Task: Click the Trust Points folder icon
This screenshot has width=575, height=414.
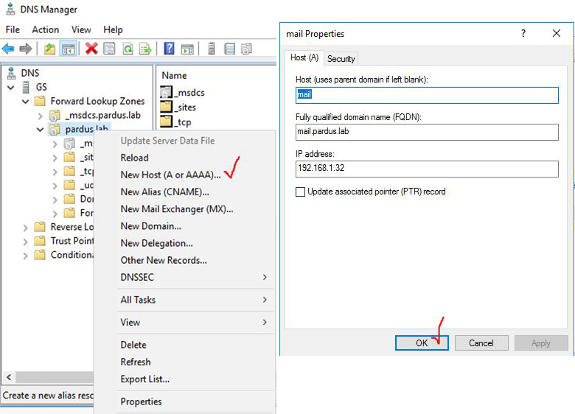Action: pyautogui.click(x=40, y=241)
